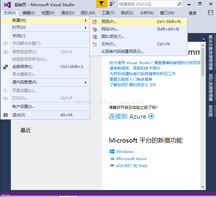Open the 视图(V) menu
This screenshot has height=197, width=216.
(48, 13)
